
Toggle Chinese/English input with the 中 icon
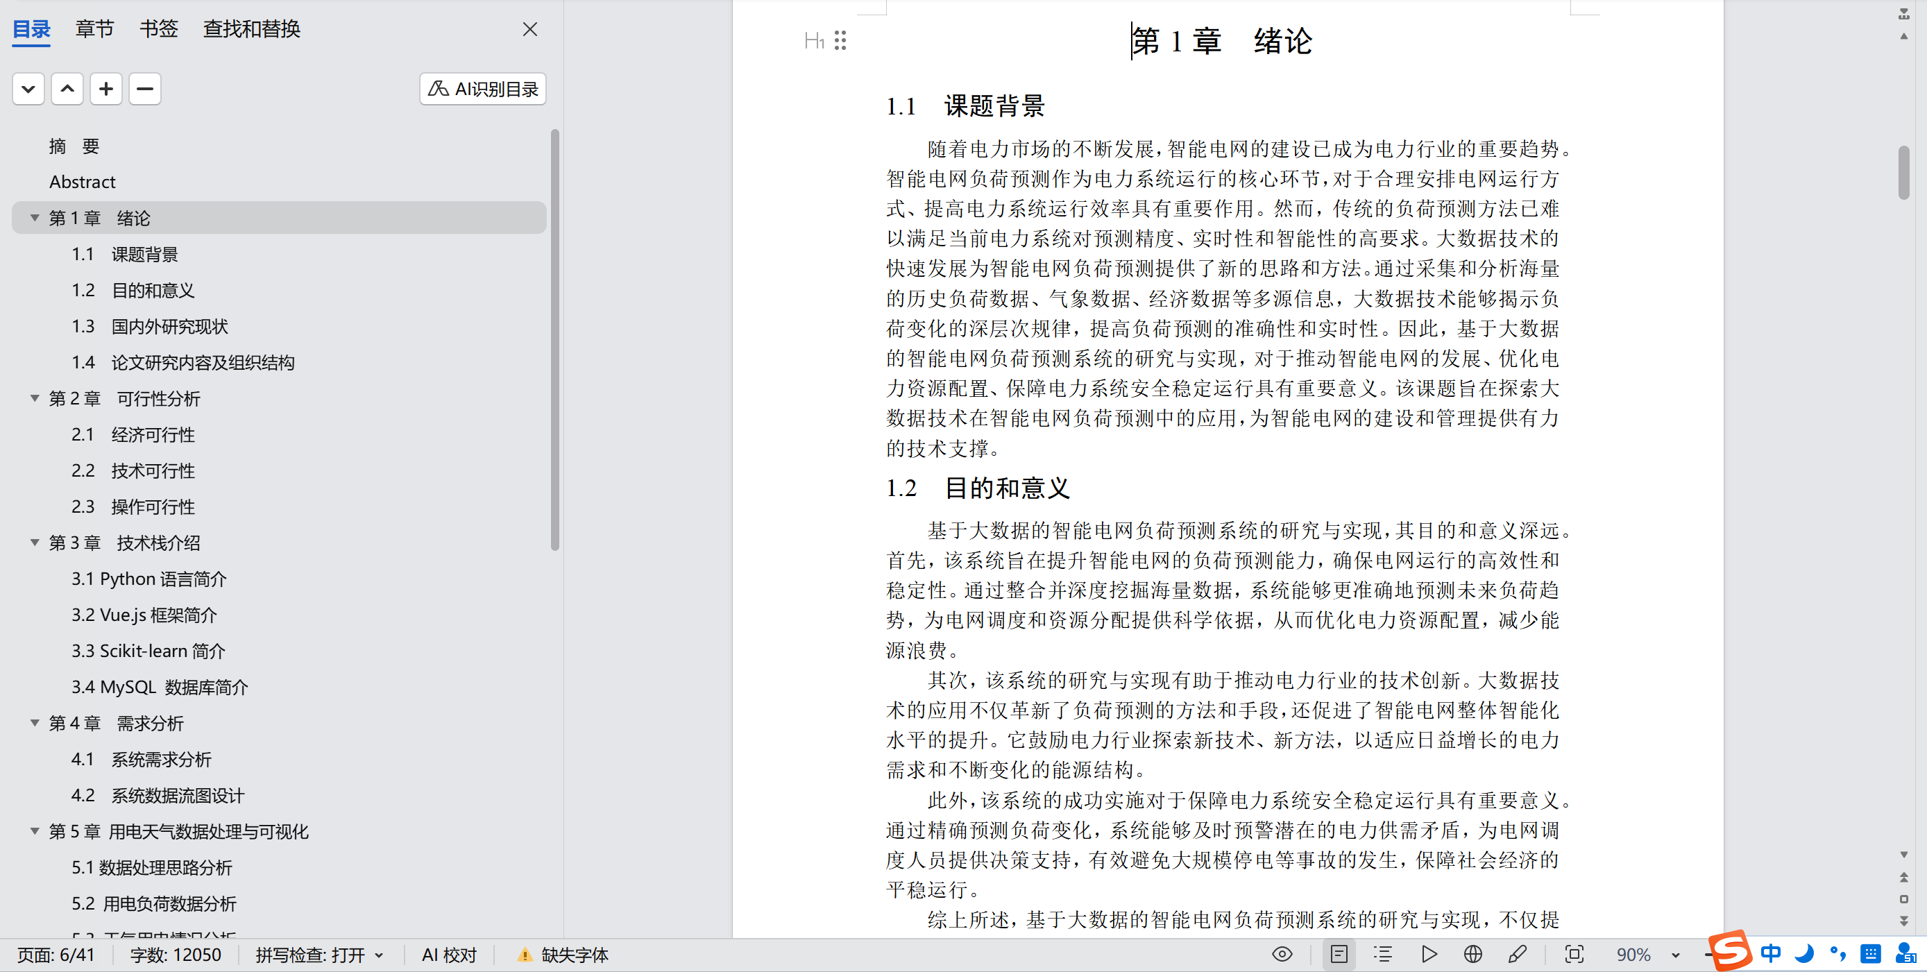1771,953
